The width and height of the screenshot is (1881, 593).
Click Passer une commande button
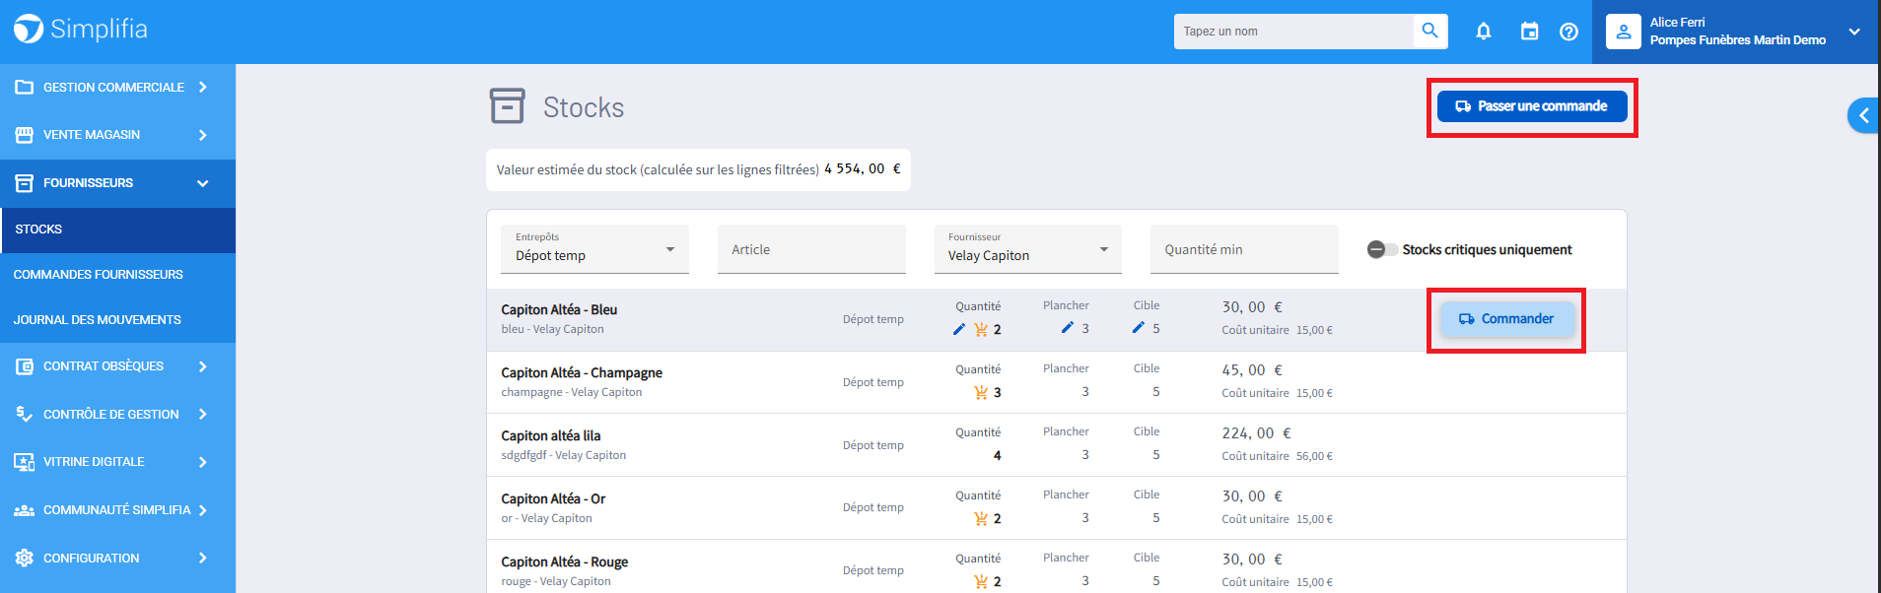click(x=1532, y=106)
